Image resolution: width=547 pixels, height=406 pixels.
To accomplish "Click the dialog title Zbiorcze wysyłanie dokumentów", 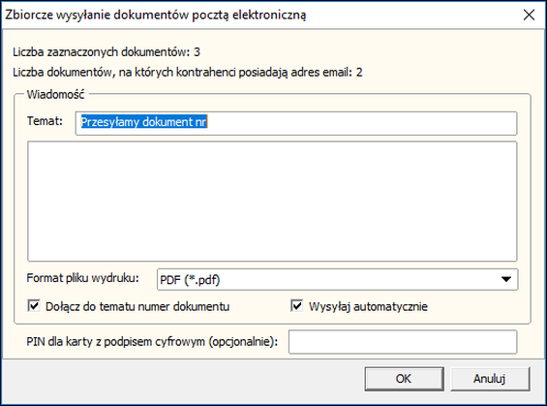I will point(156,15).
